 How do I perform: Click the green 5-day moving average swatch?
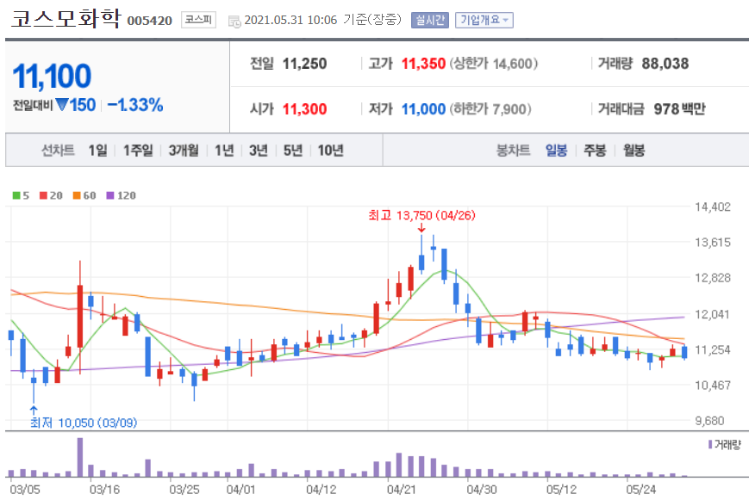[x=16, y=195]
